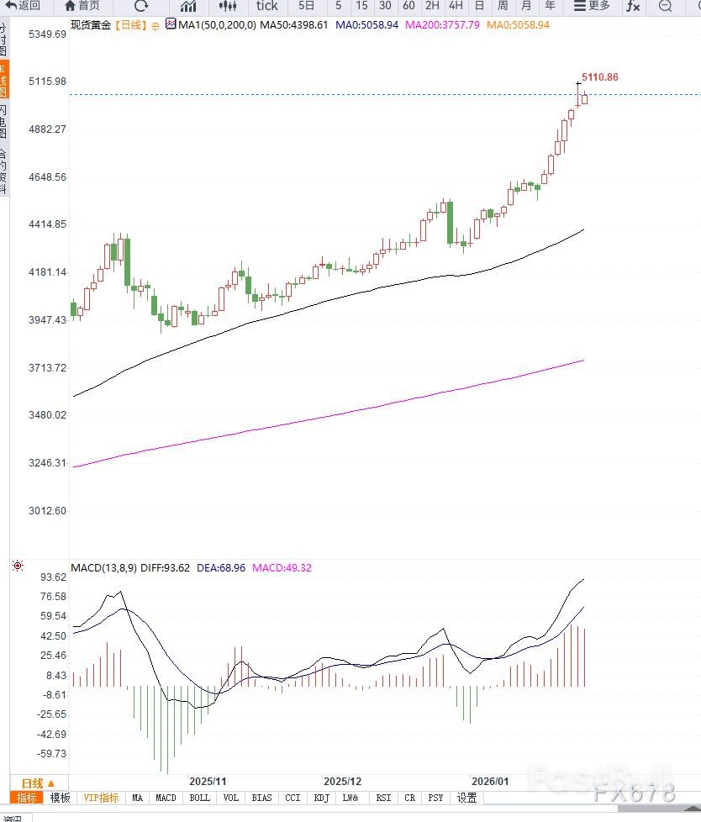The image size is (701, 822).
Task: Select the candlestick chart type icon
Action: click(227, 6)
